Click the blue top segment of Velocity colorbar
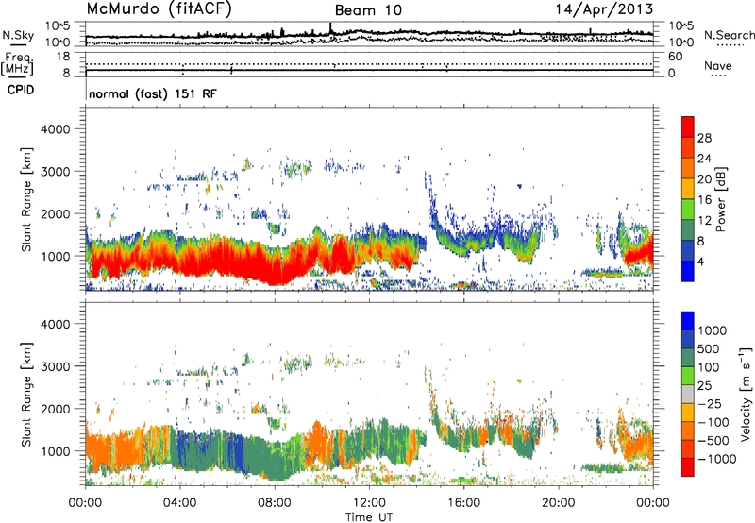Screen dimensions: 755x523 tap(688, 321)
